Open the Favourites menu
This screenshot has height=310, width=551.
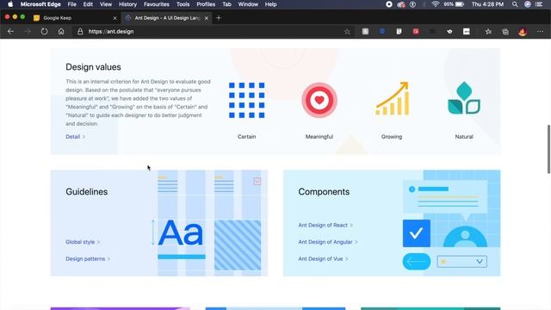click(157, 4)
